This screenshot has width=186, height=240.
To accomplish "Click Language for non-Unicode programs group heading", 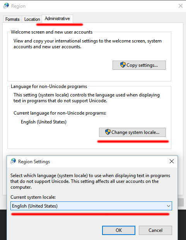I will [49, 86].
